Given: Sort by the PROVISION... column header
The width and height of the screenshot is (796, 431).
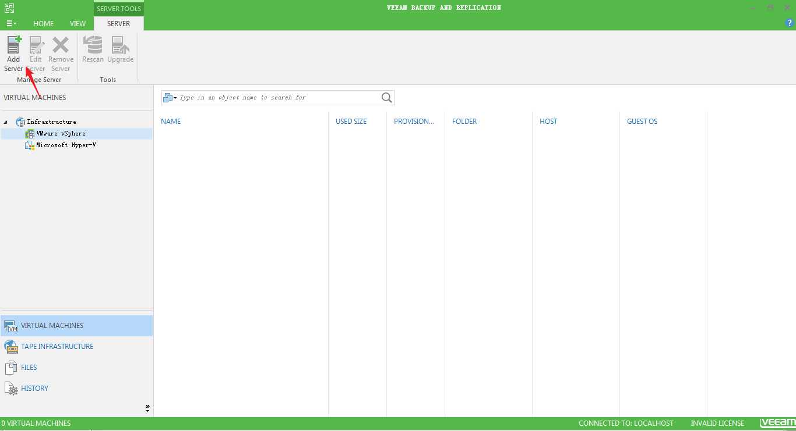Looking at the screenshot, I should (x=414, y=122).
